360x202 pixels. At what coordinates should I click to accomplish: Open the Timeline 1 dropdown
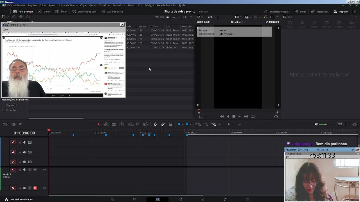(x=238, y=22)
